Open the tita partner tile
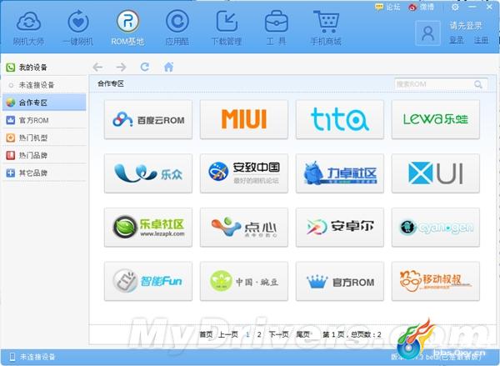The width and height of the screenshot is (500, 366). coord(340,120)
